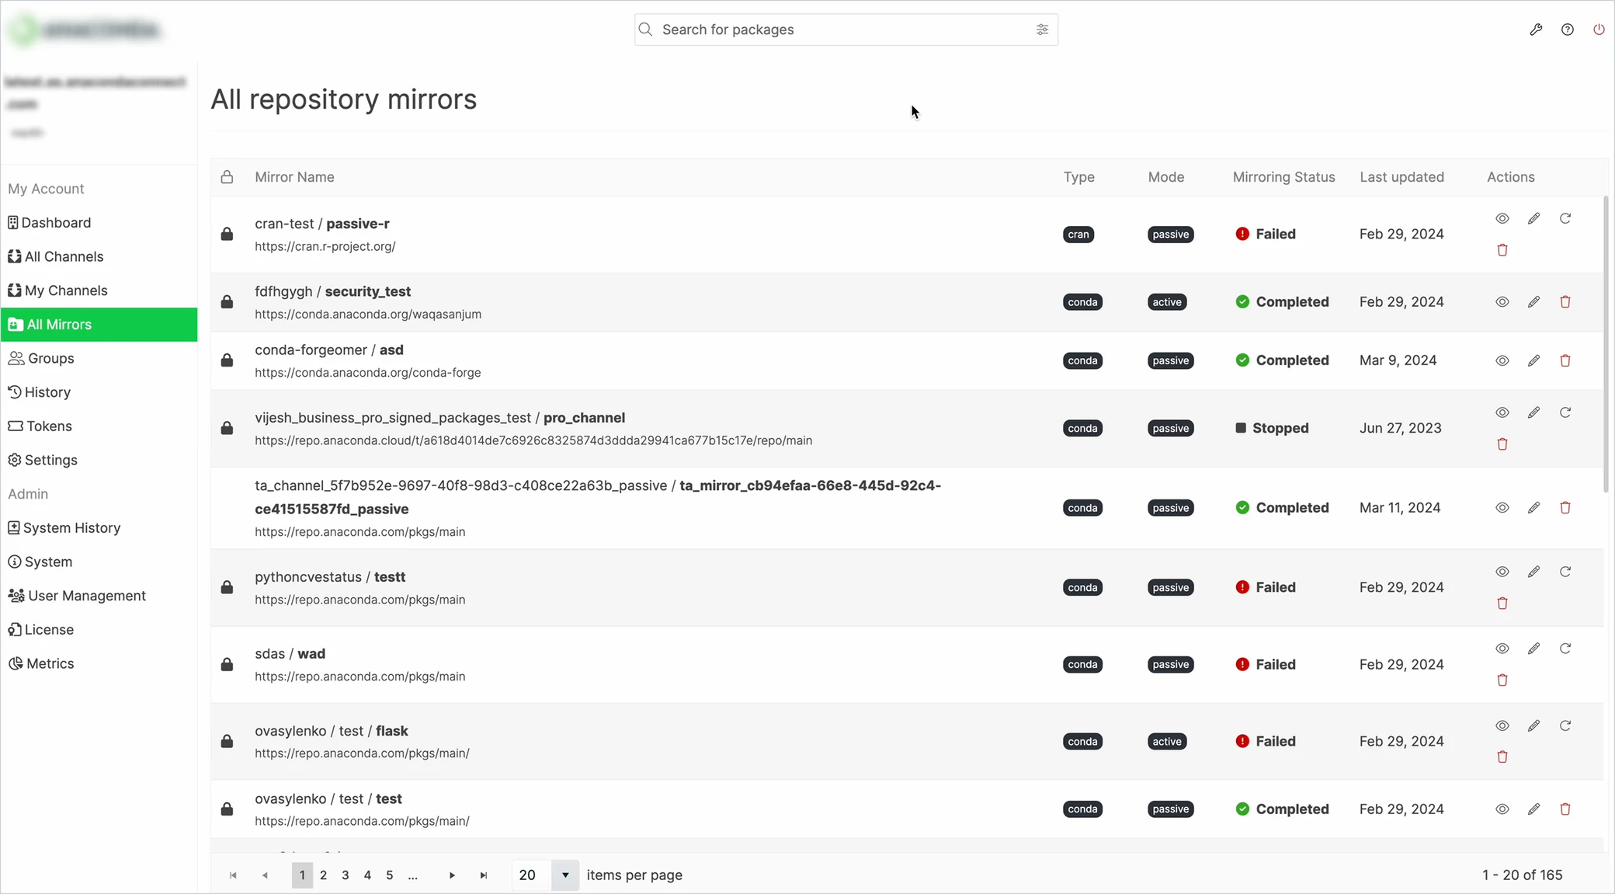View details of conda-forgeomer asd mirror
This screenshot has height=894, width=1615.
(x=1502, y=360)
